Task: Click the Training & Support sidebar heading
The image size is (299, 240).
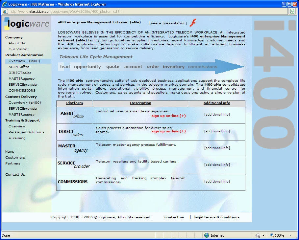Action: click(x=22, y=120)
